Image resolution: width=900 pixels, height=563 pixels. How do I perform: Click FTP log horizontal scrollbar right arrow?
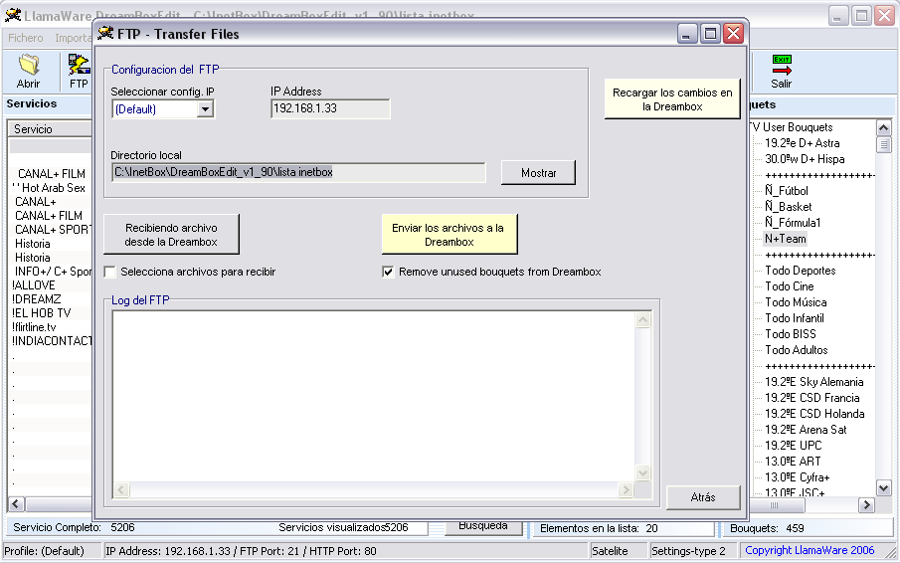(626, 489)
